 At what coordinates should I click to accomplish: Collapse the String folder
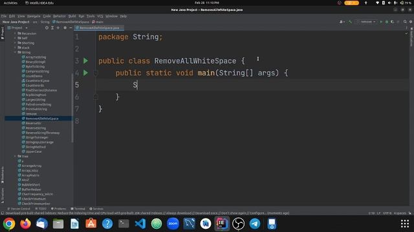click(x=15, y=52)
